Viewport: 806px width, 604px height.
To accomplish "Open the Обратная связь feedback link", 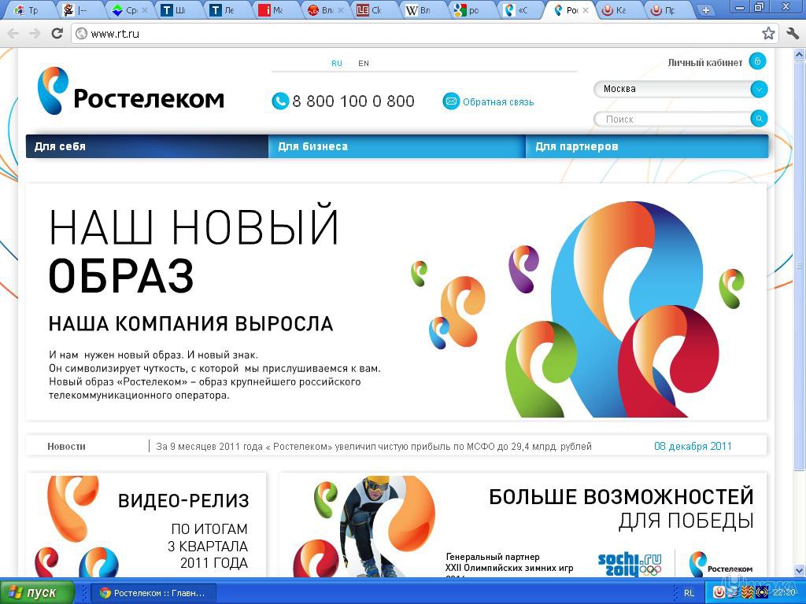I will pos(498,101).
